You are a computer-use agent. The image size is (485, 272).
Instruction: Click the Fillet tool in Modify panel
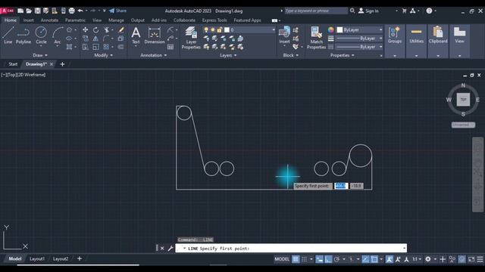[106, 39]
